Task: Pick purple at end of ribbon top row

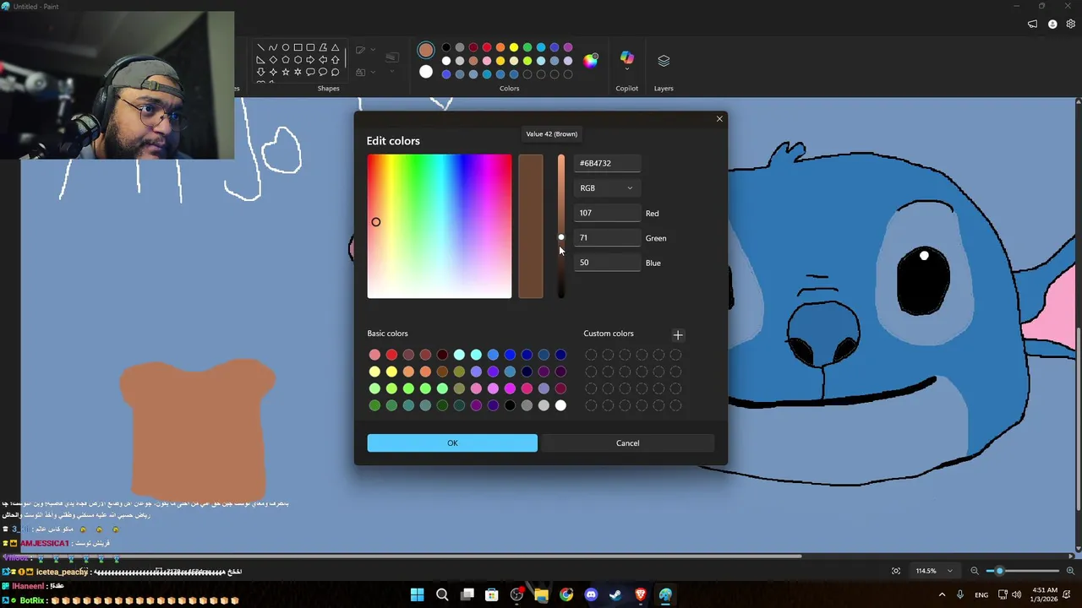Action: (568, 47)
